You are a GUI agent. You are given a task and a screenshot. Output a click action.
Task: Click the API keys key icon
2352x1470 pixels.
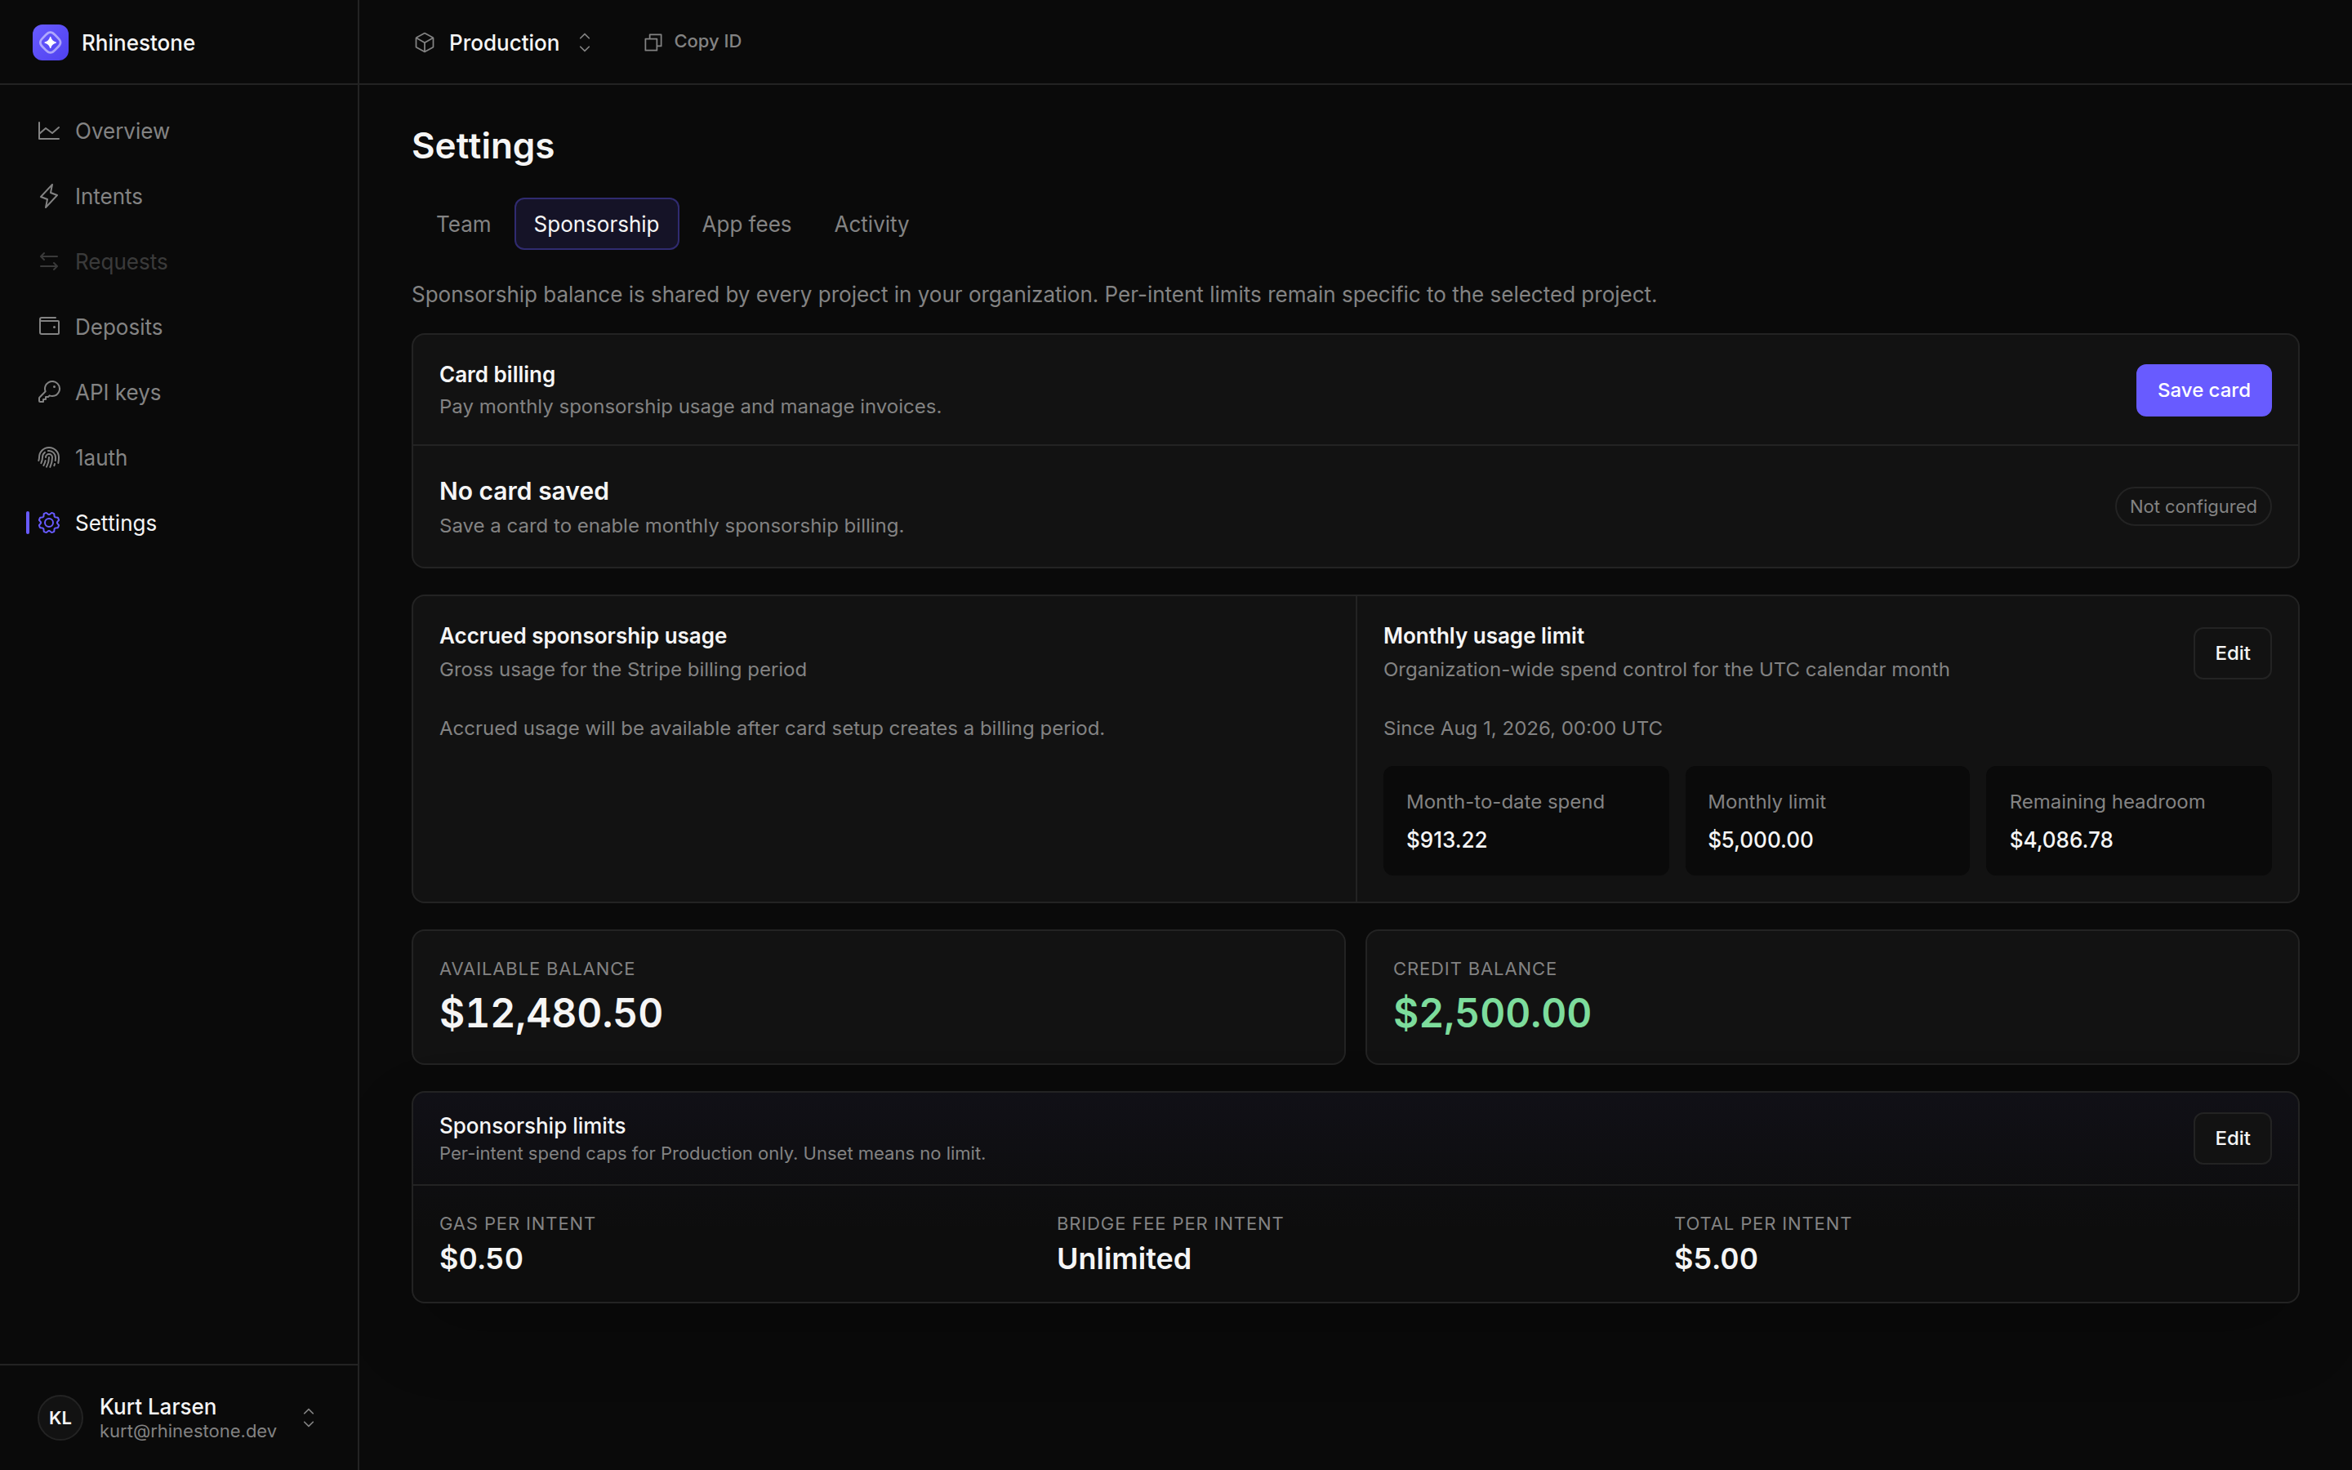pos(49,392)
